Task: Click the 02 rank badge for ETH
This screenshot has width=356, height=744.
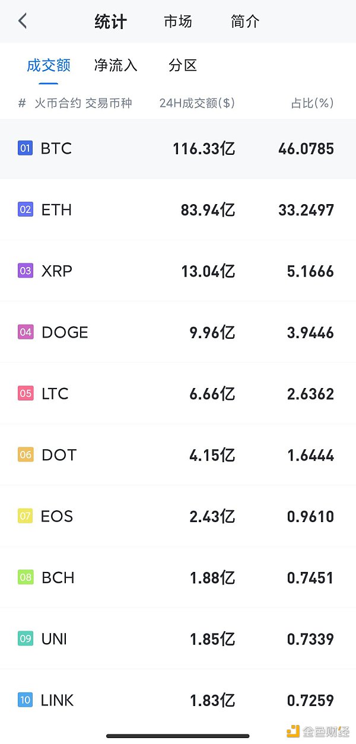Action: coord(26,209)
